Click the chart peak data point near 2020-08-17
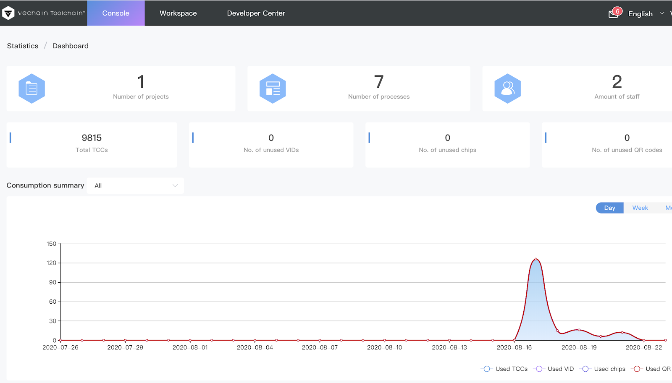The height and width of the screenshot is (383, 672). click(x=536, y=259)
